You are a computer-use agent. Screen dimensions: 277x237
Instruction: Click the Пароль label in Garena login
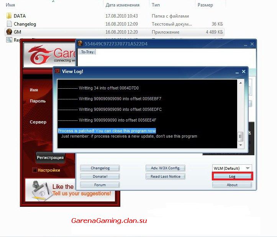point(38,101)
